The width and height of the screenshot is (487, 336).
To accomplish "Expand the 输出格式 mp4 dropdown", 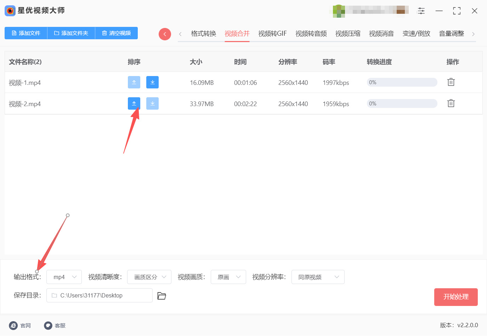I will [64, 277].
